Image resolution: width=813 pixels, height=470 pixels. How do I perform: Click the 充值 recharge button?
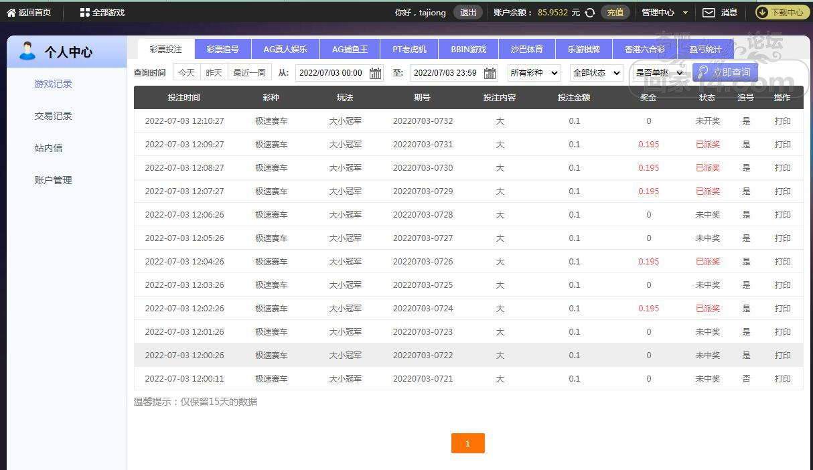615,13
